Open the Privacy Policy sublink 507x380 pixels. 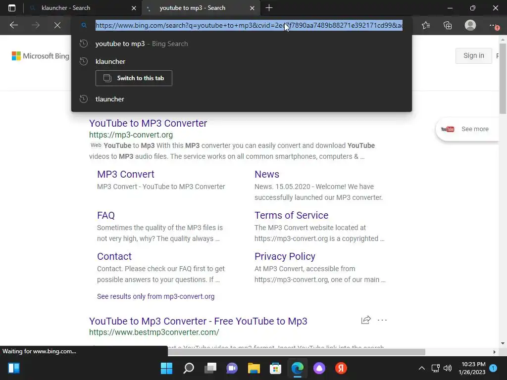(285, 256)
